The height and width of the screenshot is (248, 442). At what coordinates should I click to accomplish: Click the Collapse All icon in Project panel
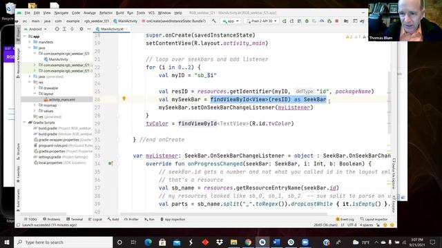[x=72, y=29]
